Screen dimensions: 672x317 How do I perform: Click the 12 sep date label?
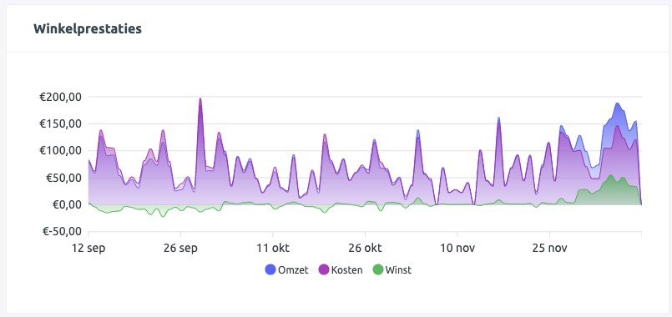click(x=88, y=249)
